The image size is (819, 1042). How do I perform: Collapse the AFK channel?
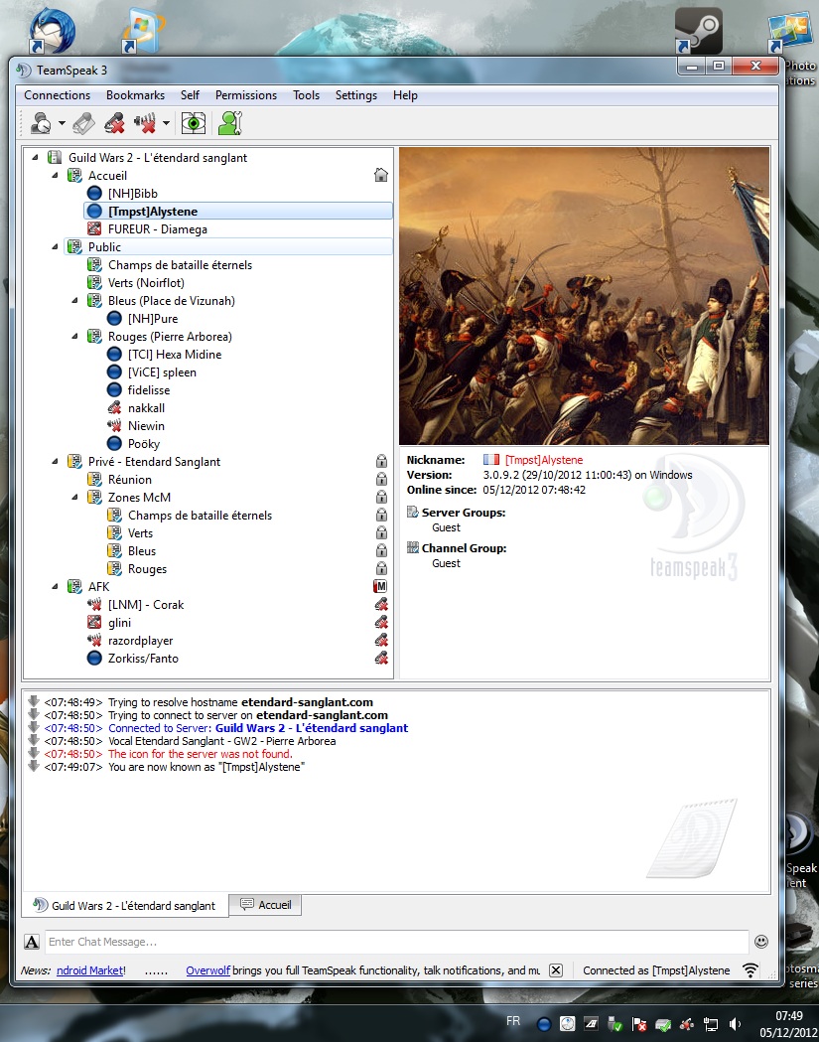(x=56, y=587)
